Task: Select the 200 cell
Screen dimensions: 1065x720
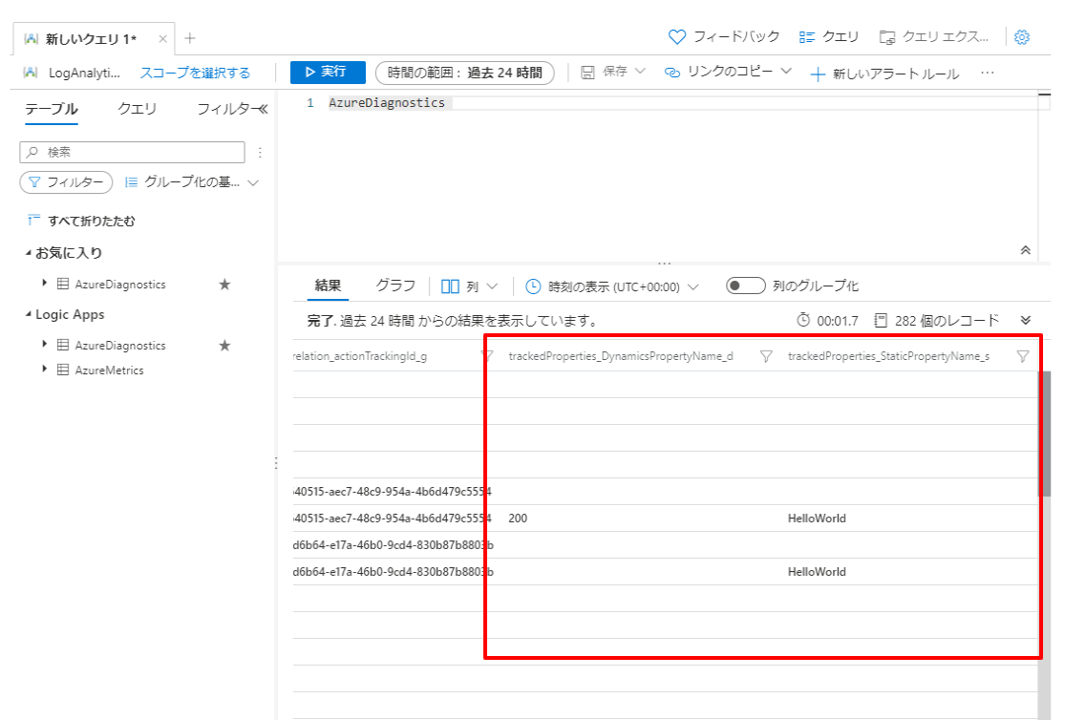Action: (x=518, y=519)
